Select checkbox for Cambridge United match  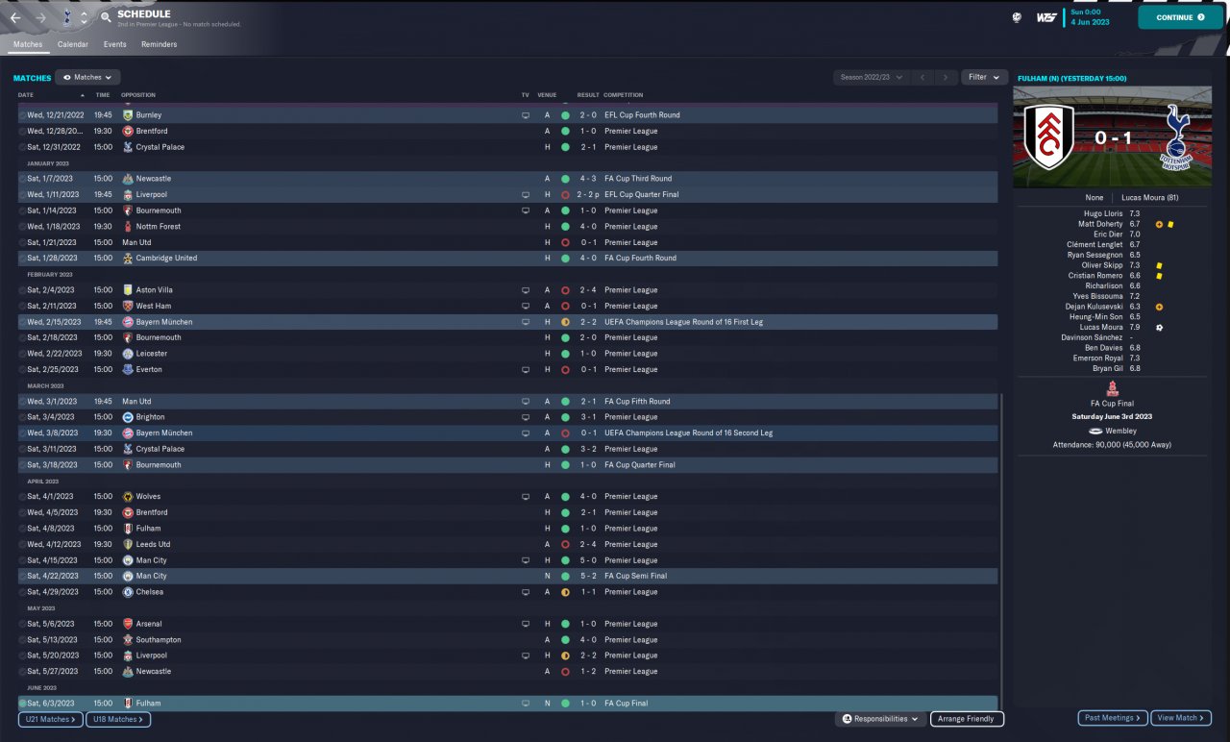coord(23,259)
